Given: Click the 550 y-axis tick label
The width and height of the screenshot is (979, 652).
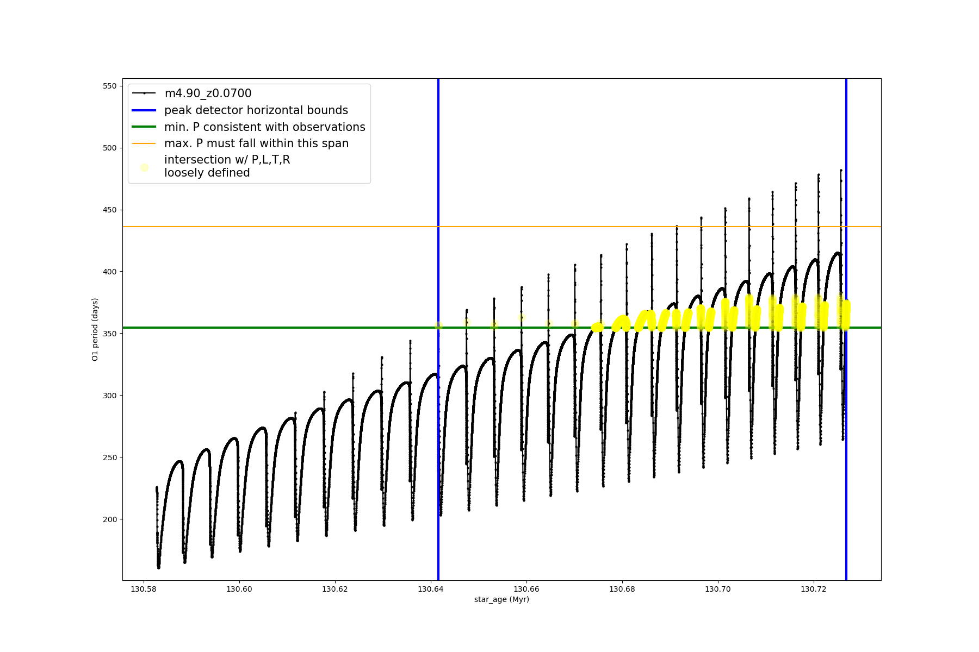Looking at the screenshot, I should pos(109,86).
